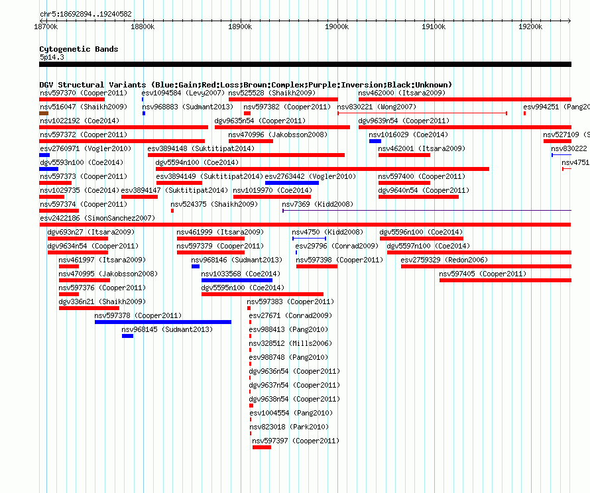
Task: Open esv2422186 (SimonSanchez2007) variant
Action: click(x=97, y=218)
